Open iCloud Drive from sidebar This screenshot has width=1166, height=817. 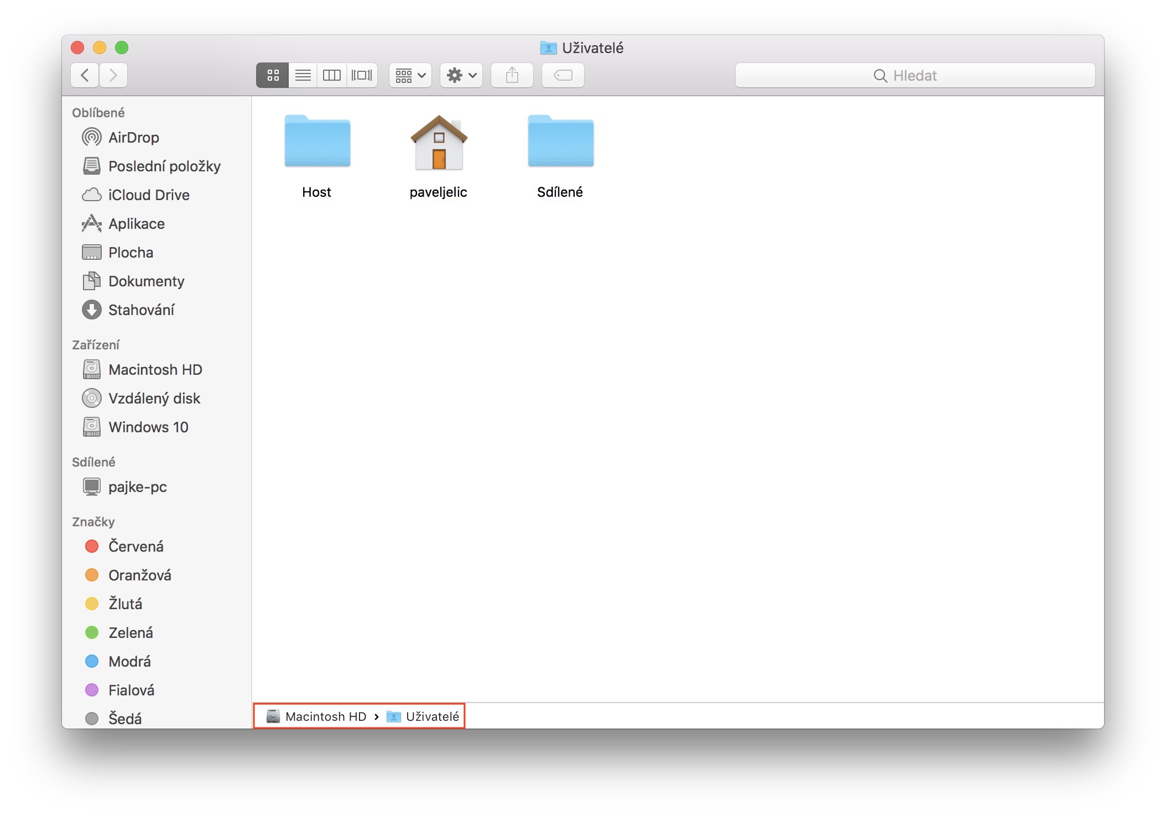click(148, 195)
